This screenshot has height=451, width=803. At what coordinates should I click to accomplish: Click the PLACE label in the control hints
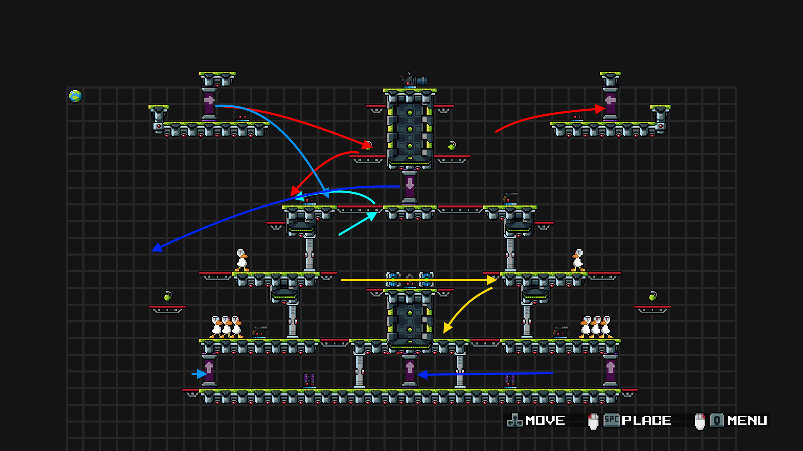pyautogui.click(x=647, y=421)
